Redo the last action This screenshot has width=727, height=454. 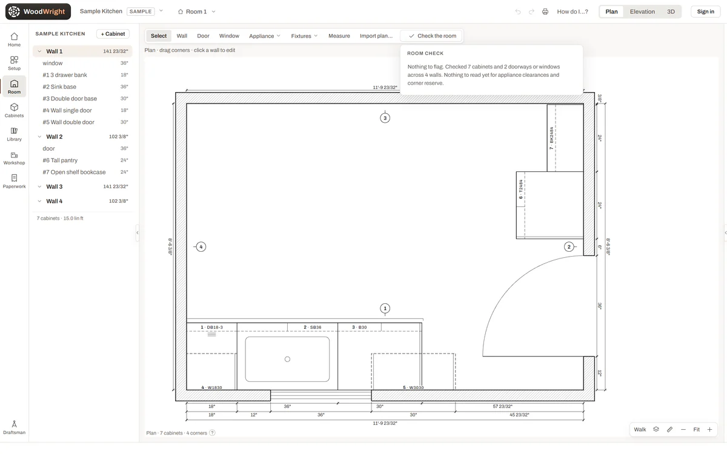point(531,12)
